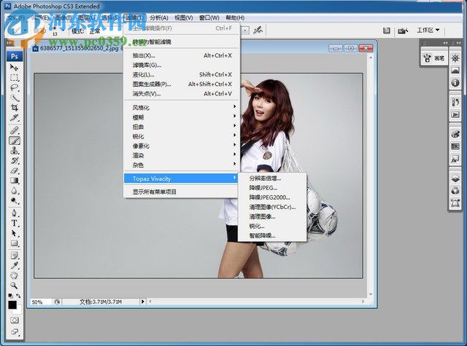Viewport: 467px width, 346px height.
Task: Click the document vertical scrollbar
Action: point(371,176)
